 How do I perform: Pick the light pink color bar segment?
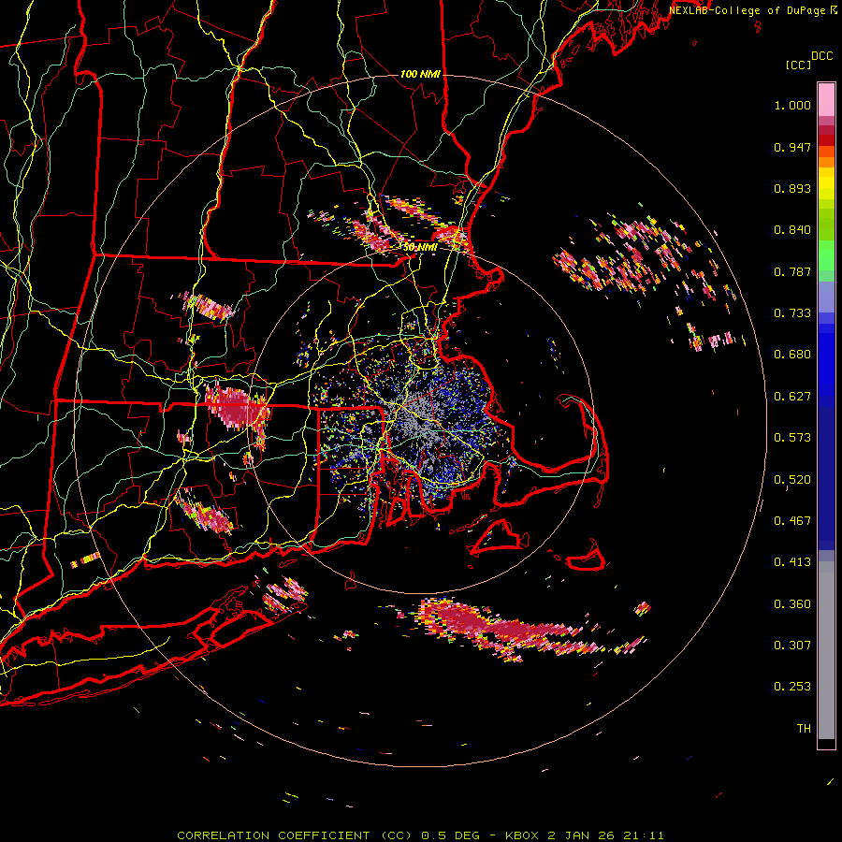(826, 99)
